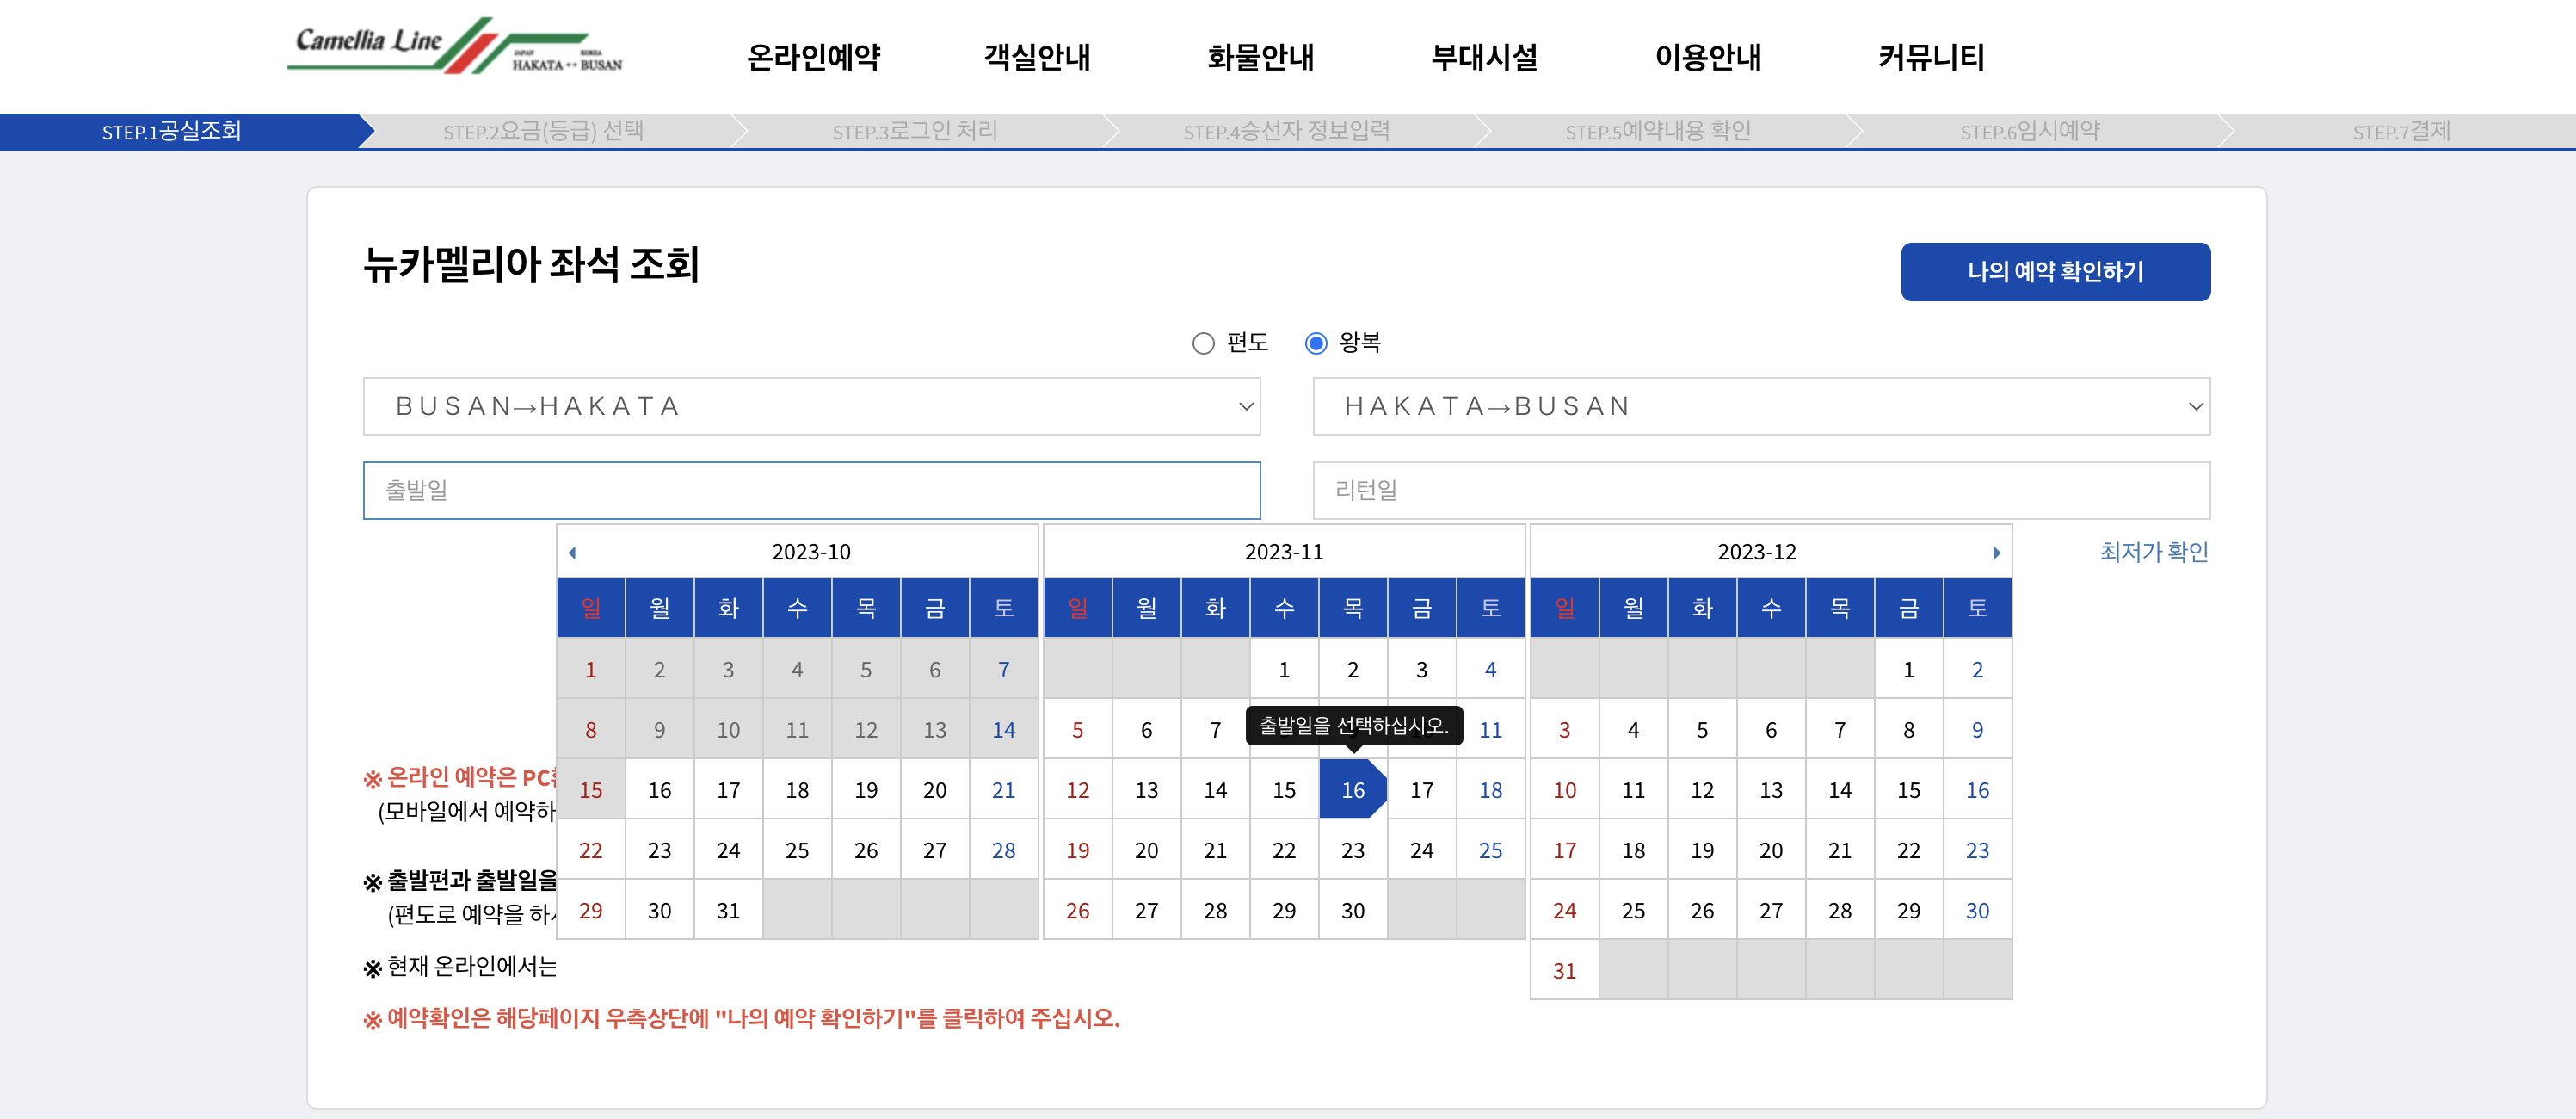
Task: Open 온라인예약 menu
Action: 813,57
